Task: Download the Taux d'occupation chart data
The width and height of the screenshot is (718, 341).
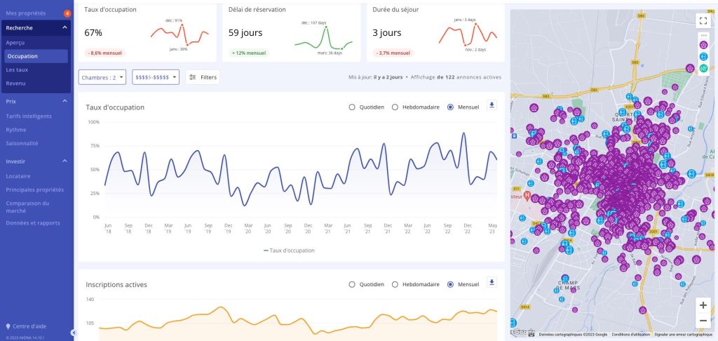Action: click(x=492, y=105)
